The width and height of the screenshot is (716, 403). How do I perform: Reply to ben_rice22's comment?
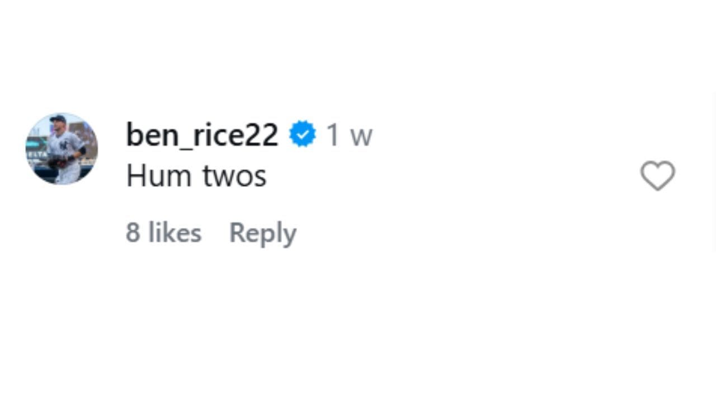(x=262, y=232)
